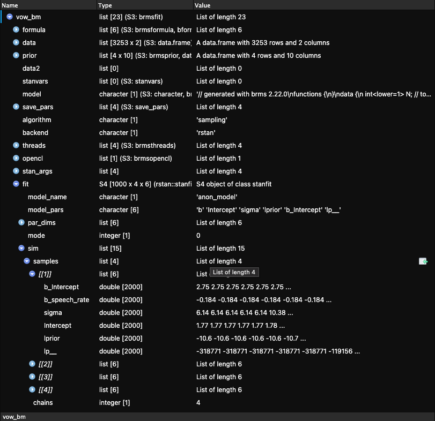This screenshot has width=435, height=421.
Task: Expand the threads list
Action: [x=16, y=145]
